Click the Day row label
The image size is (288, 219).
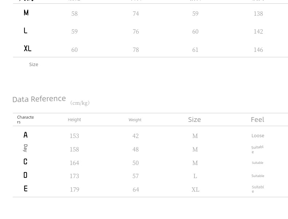(26, 148)
